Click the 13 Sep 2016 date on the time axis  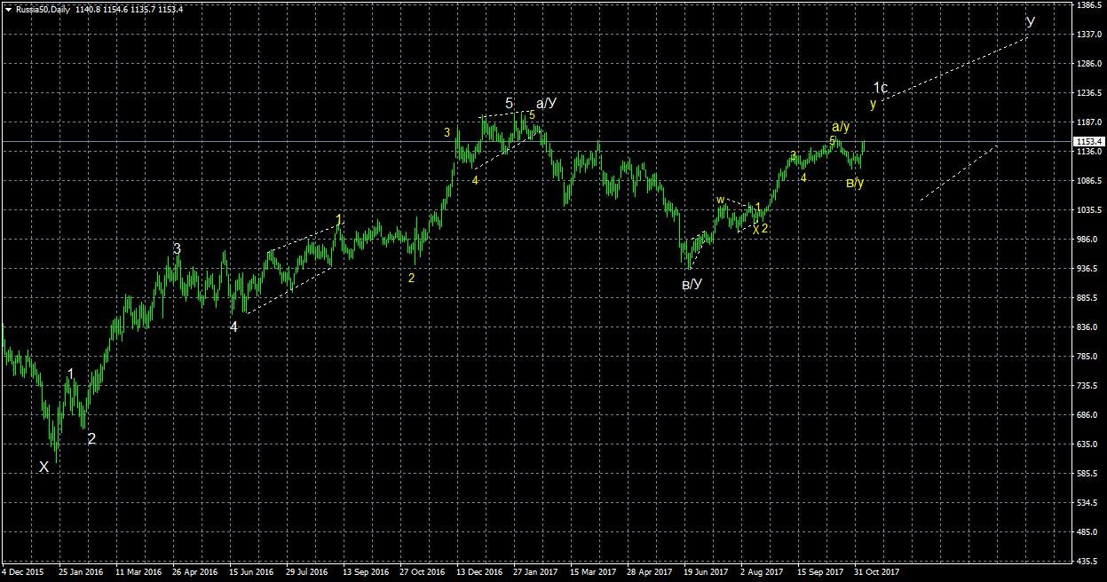click(x=366, y=573)
